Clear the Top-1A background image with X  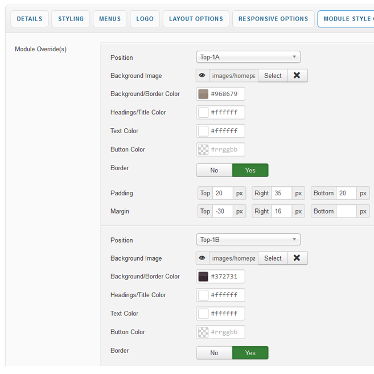tap(297, 76)
